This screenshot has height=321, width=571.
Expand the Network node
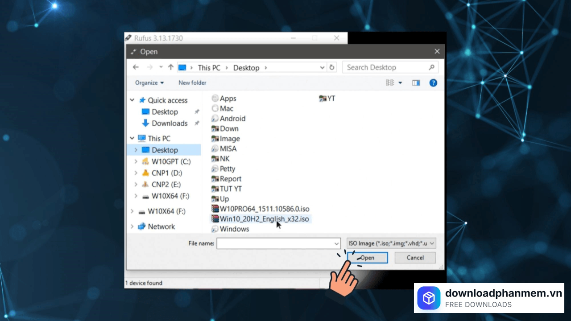pyautogui.click(x=132, y=226)
